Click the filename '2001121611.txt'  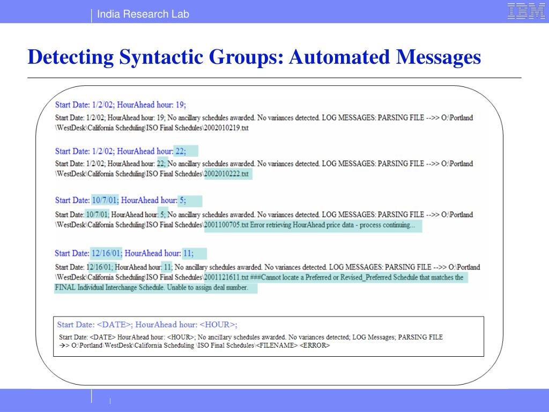pos(226,277)
